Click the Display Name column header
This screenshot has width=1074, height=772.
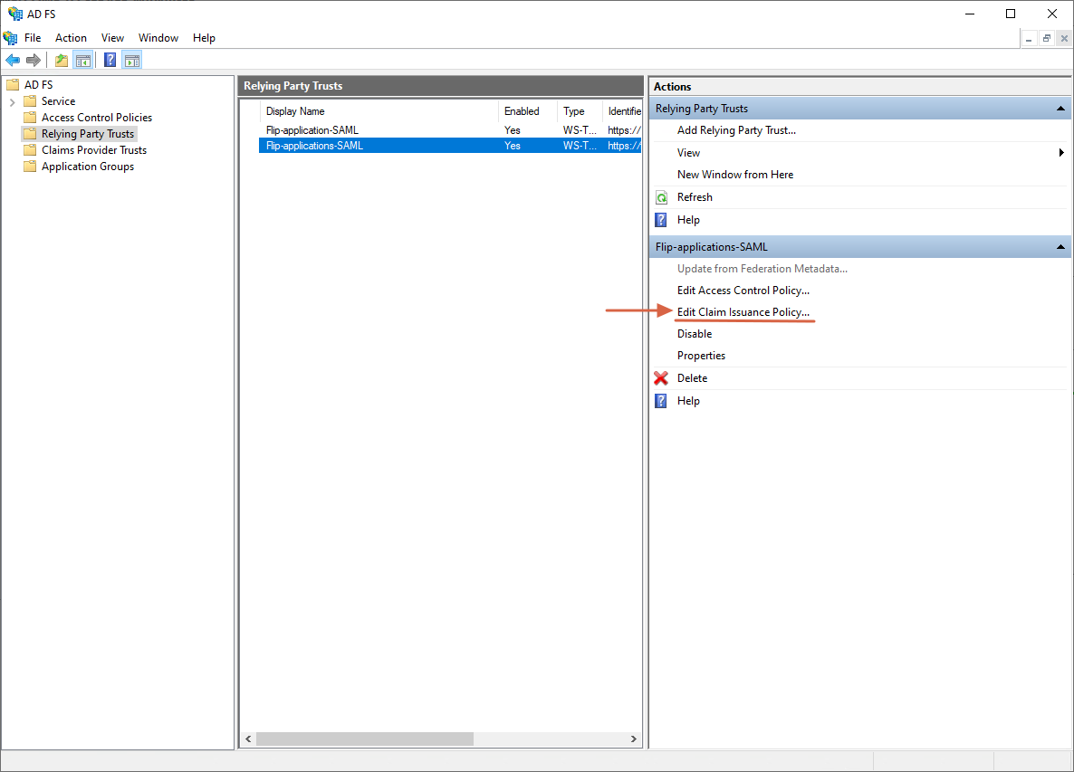(379, 111)
